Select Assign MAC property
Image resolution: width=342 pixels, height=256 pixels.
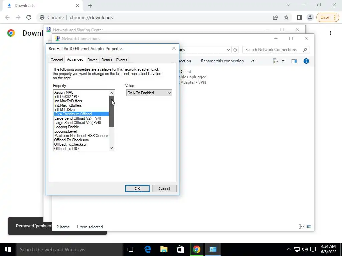point(81,92)
